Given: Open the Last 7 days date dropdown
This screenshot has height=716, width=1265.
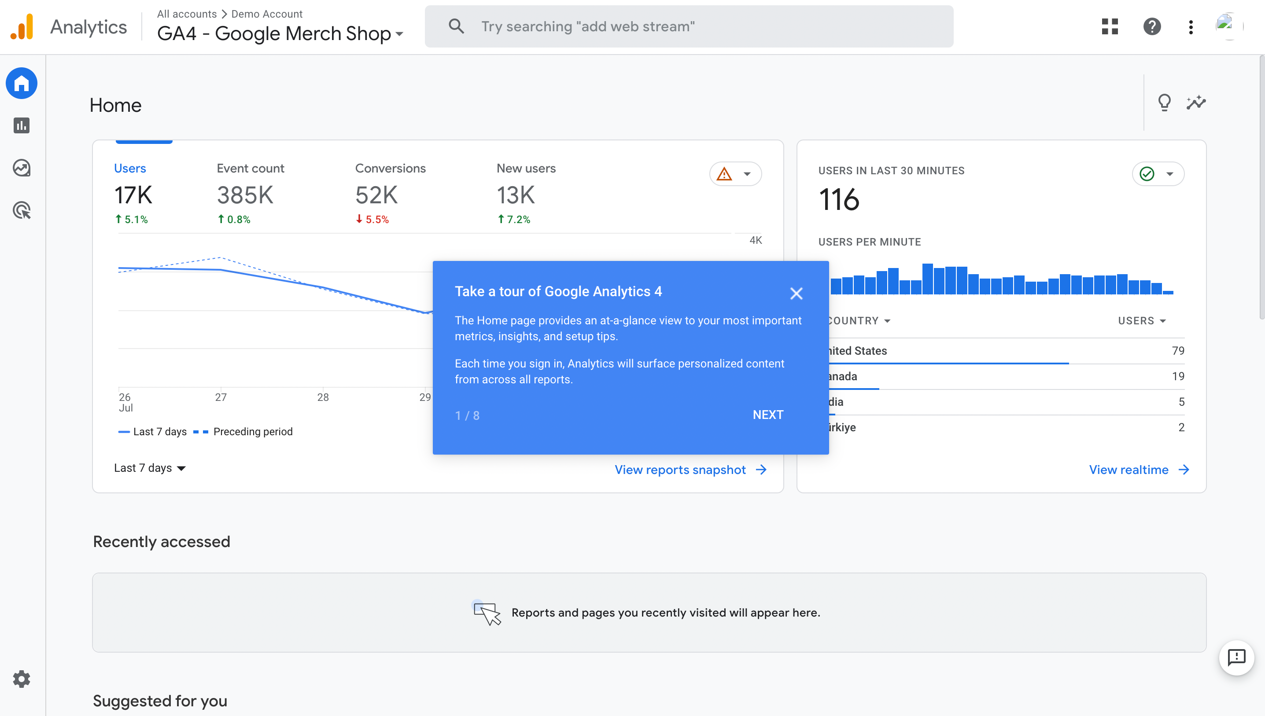Looking at the screenshot, I should click(x=149, y=468).
